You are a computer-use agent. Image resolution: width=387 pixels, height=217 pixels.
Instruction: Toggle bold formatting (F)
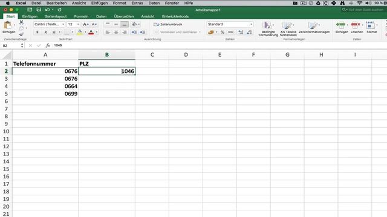click(x=37, y=32)
